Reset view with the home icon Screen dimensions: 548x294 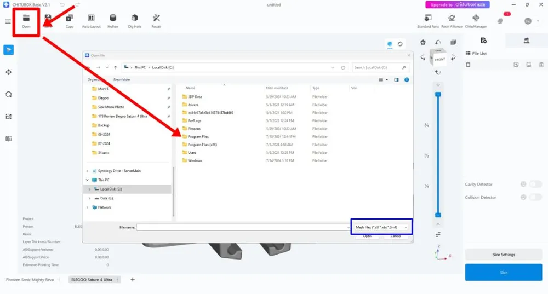pyautogui.click(x=423, y=42)
